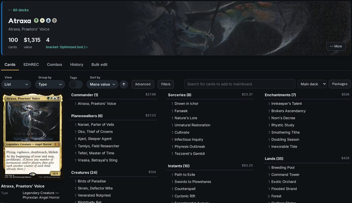Toggle the Tags switch

pyautogui.click(x=76, y=84)
